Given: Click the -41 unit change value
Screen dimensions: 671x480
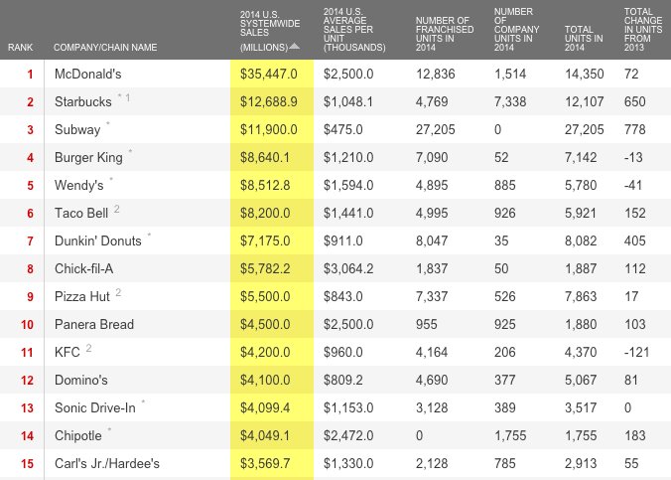Looking at the screenshot, I should [633, 185].
